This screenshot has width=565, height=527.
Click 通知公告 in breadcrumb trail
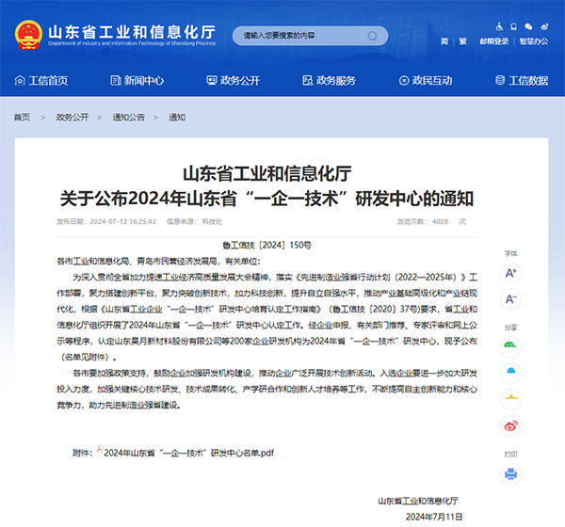click(128, 118)
